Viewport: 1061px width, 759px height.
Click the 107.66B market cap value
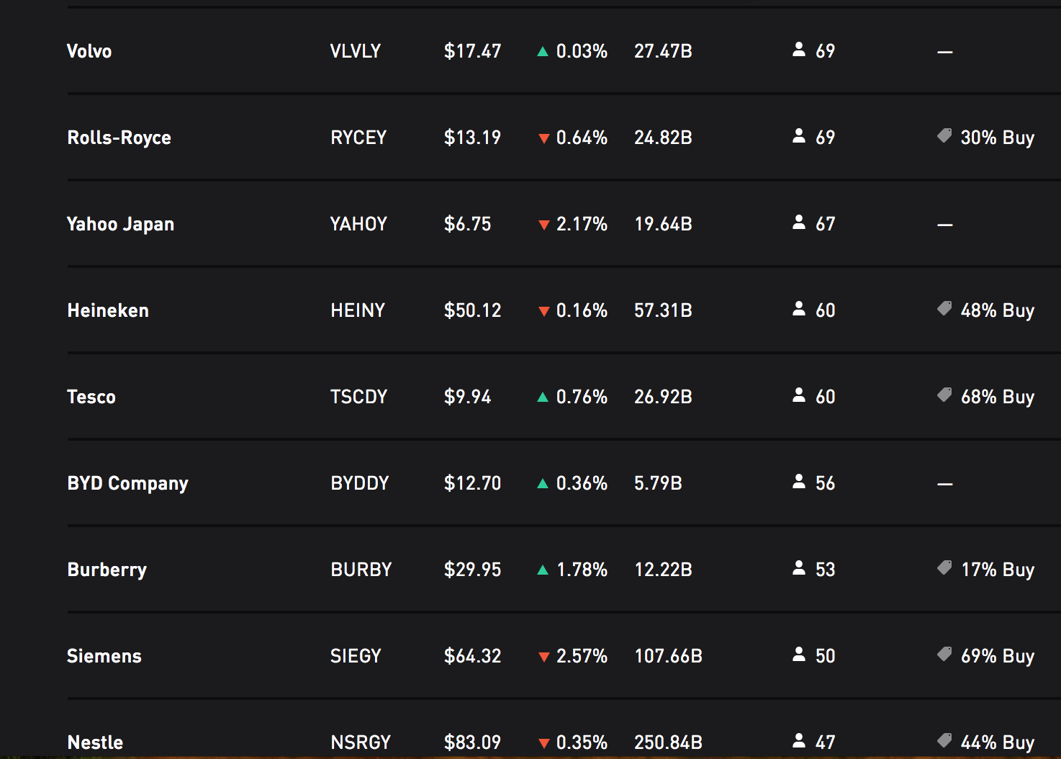click(x=668, y=656)
